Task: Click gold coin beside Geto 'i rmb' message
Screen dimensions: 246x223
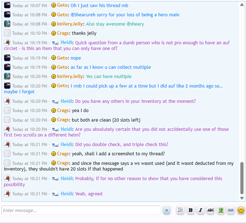Action: (x=54, y=86)
